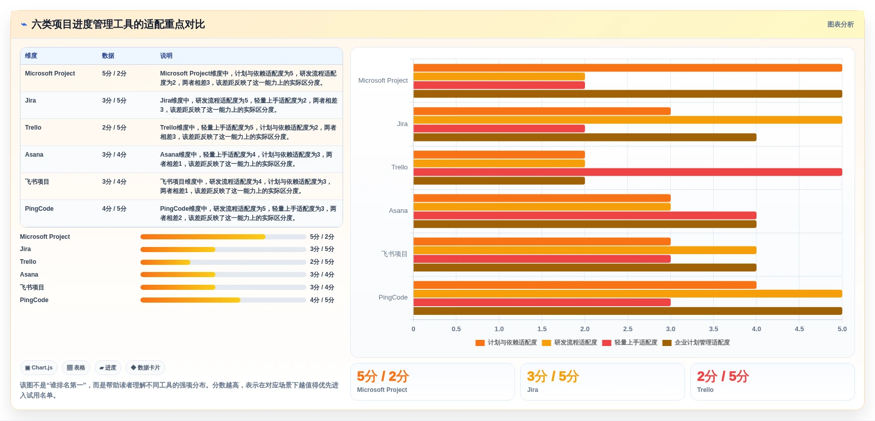875x421 pixels.
Task: Click the page title 六类项目进度管理工具的适配重点对比
Action: pyautogui.click(x=118, y=24)
